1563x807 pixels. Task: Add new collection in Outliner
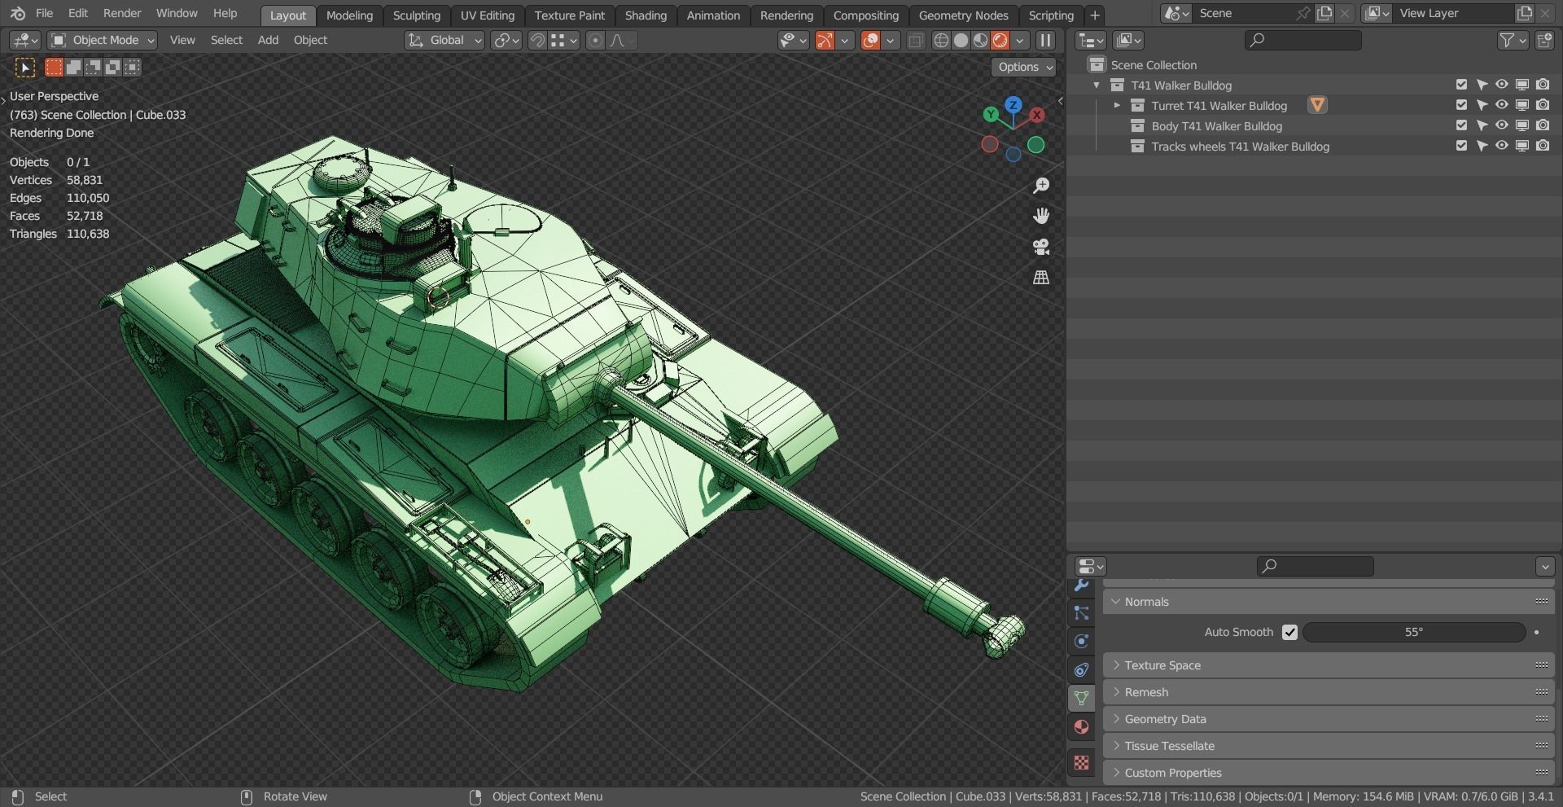click(1544, 41)
